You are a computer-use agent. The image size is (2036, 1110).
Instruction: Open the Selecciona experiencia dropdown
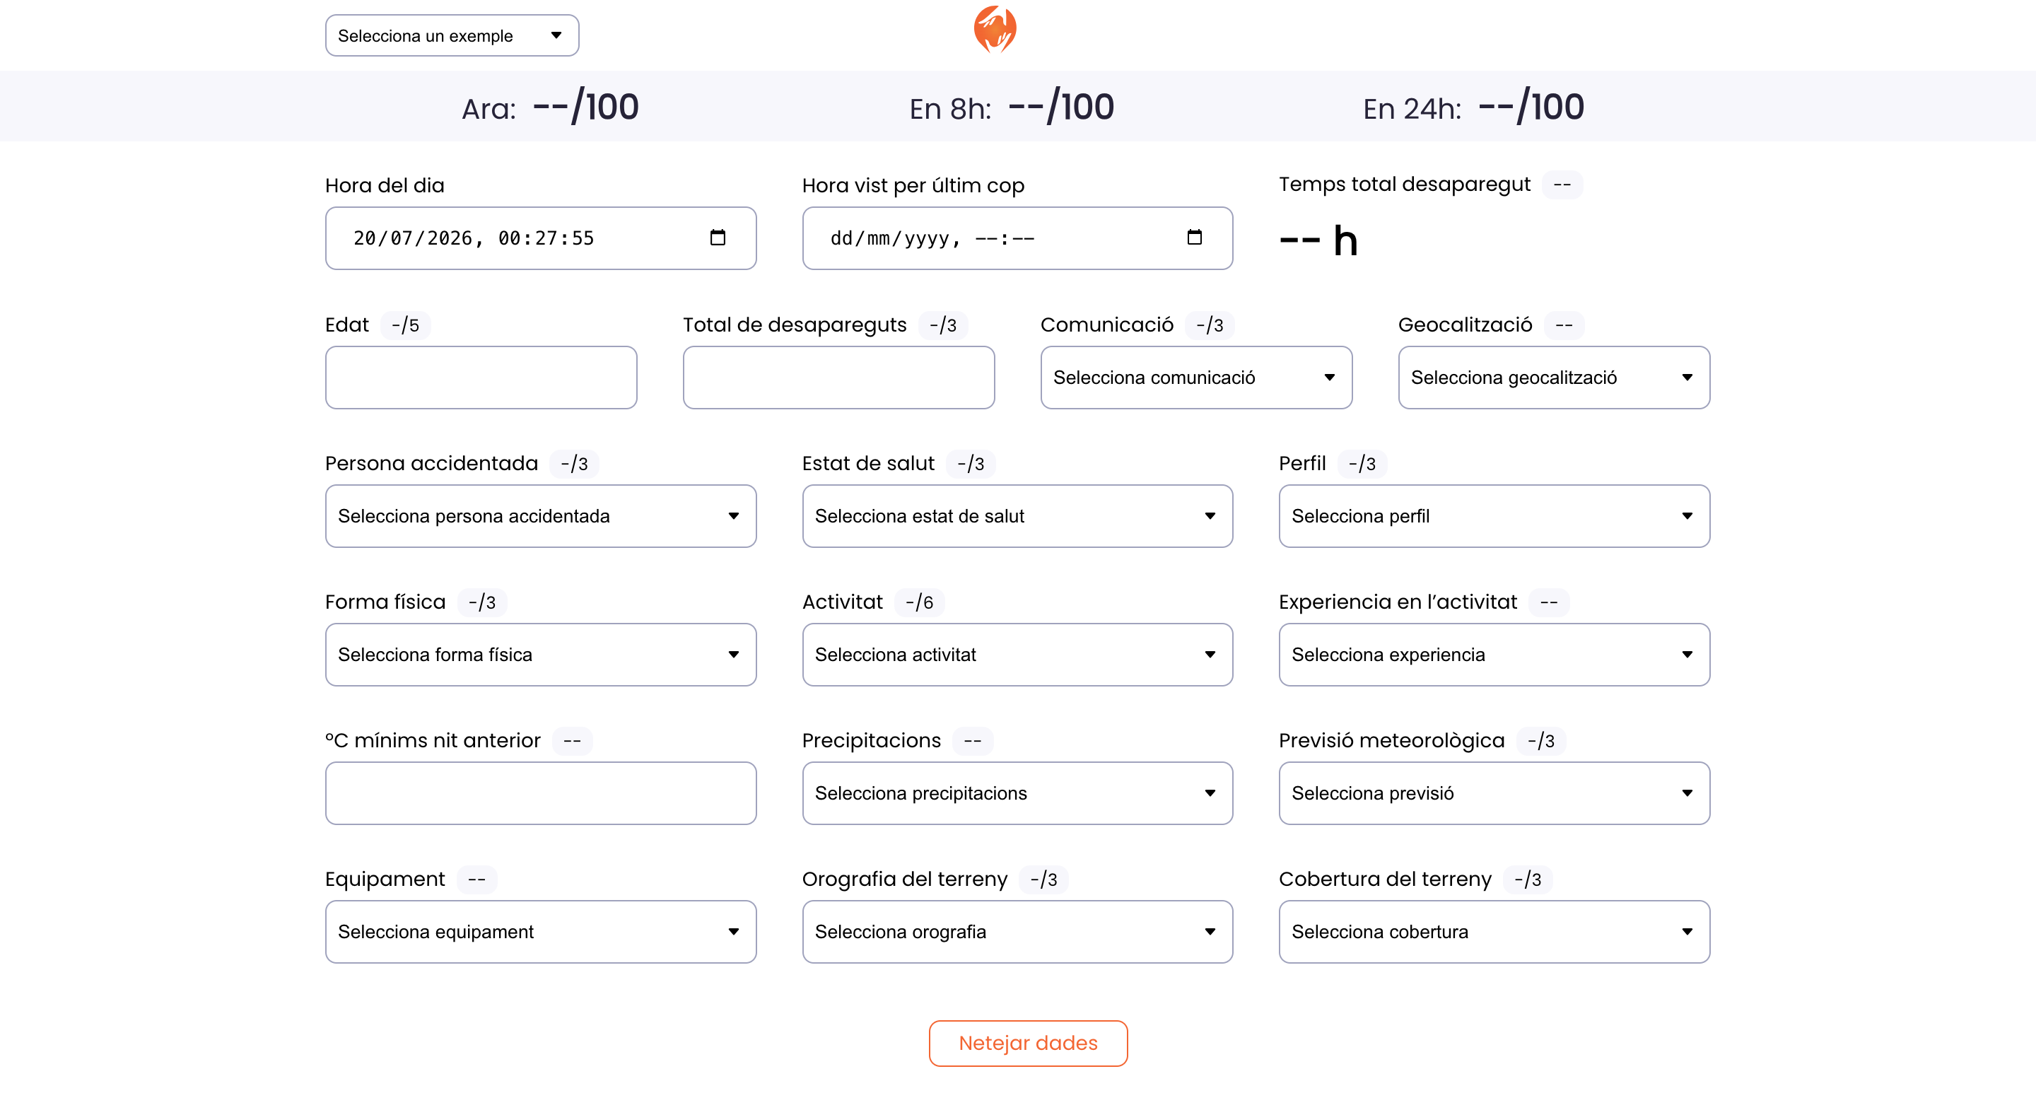coord(1494,655)
